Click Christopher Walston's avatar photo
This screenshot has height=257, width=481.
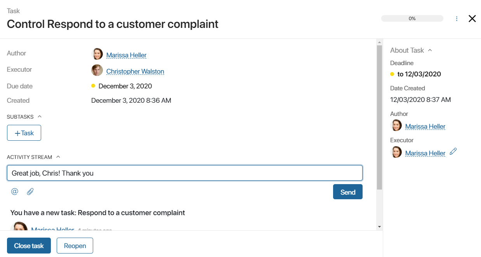[x=97, y=71]
